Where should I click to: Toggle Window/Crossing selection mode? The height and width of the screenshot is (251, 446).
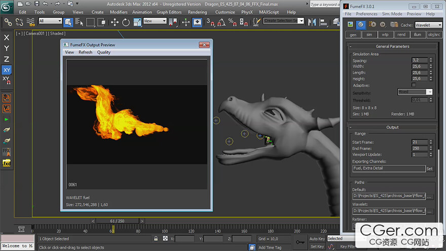click(x=101, y=22)
